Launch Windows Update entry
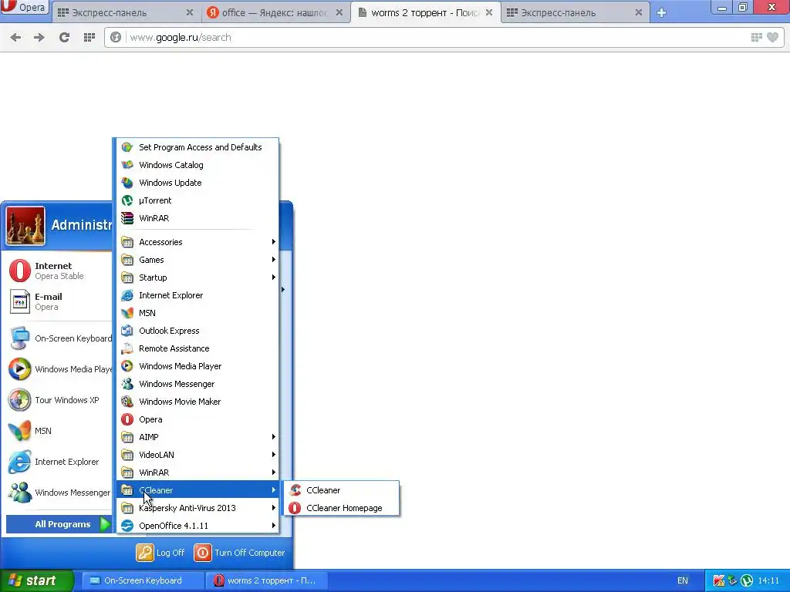Viewport: 790px width, 592px height. tap(197, 182)
